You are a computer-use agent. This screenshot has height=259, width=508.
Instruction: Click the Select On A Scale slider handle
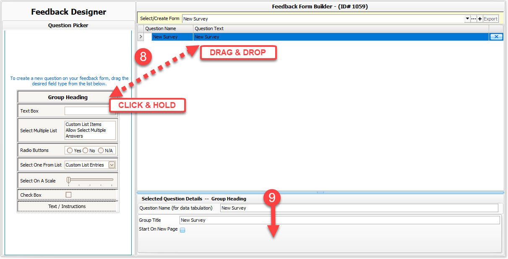[69, 180]
